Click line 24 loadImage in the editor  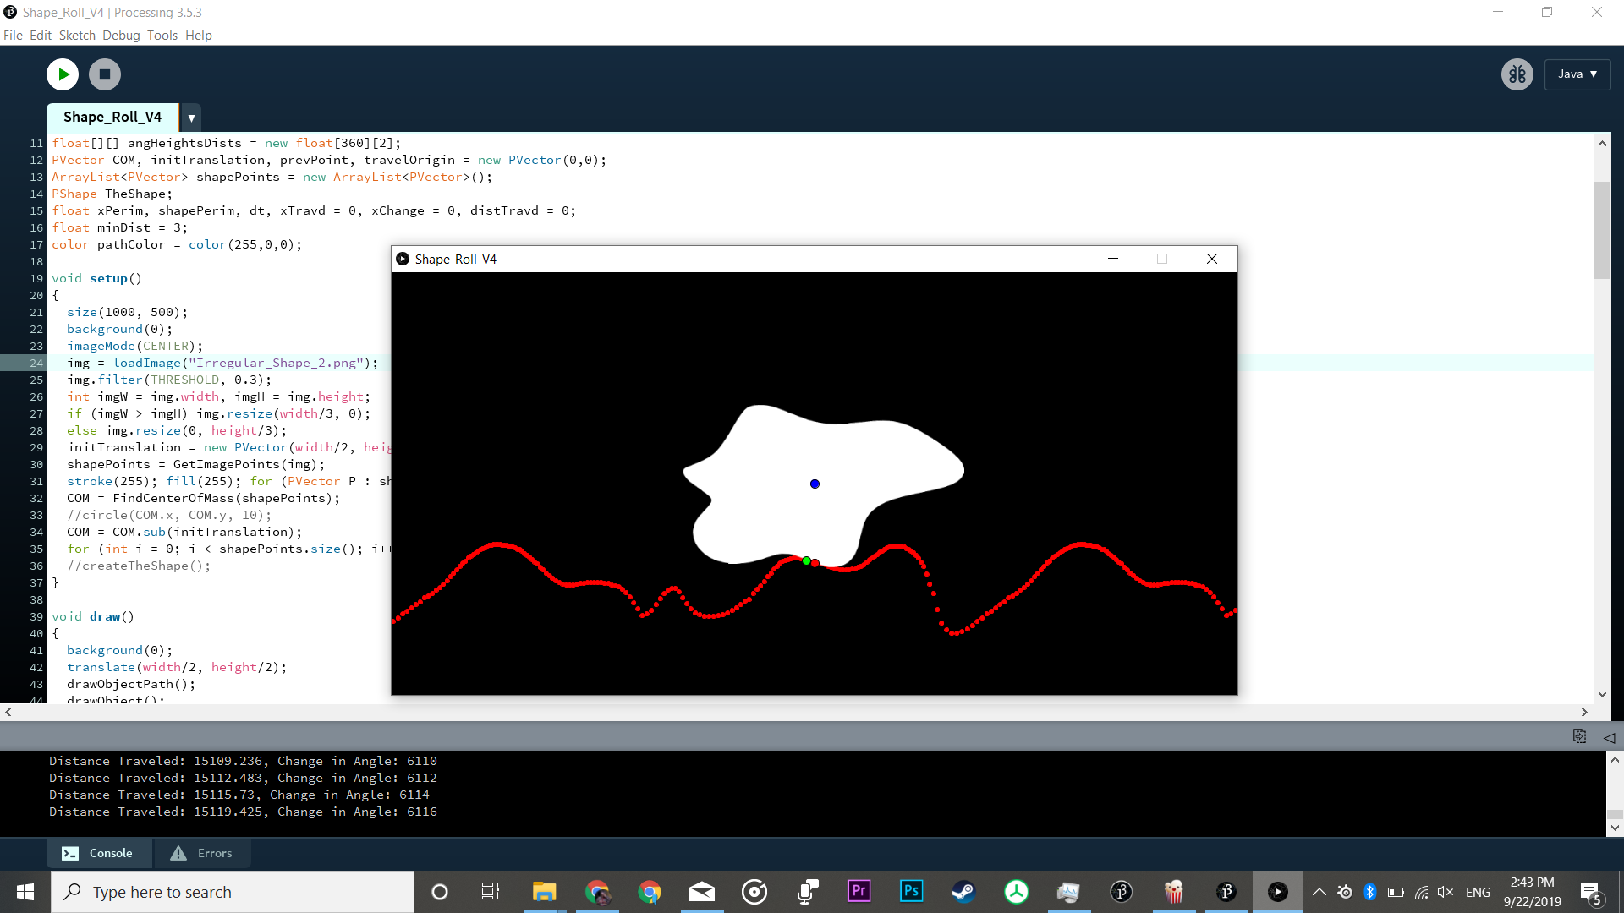pos(147,363)
